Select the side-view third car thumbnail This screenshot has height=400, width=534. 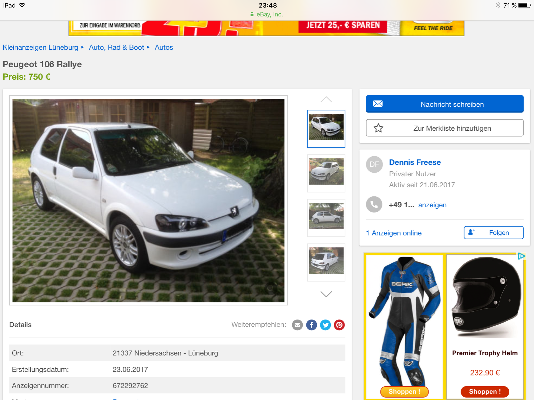(x=326, y=217)
